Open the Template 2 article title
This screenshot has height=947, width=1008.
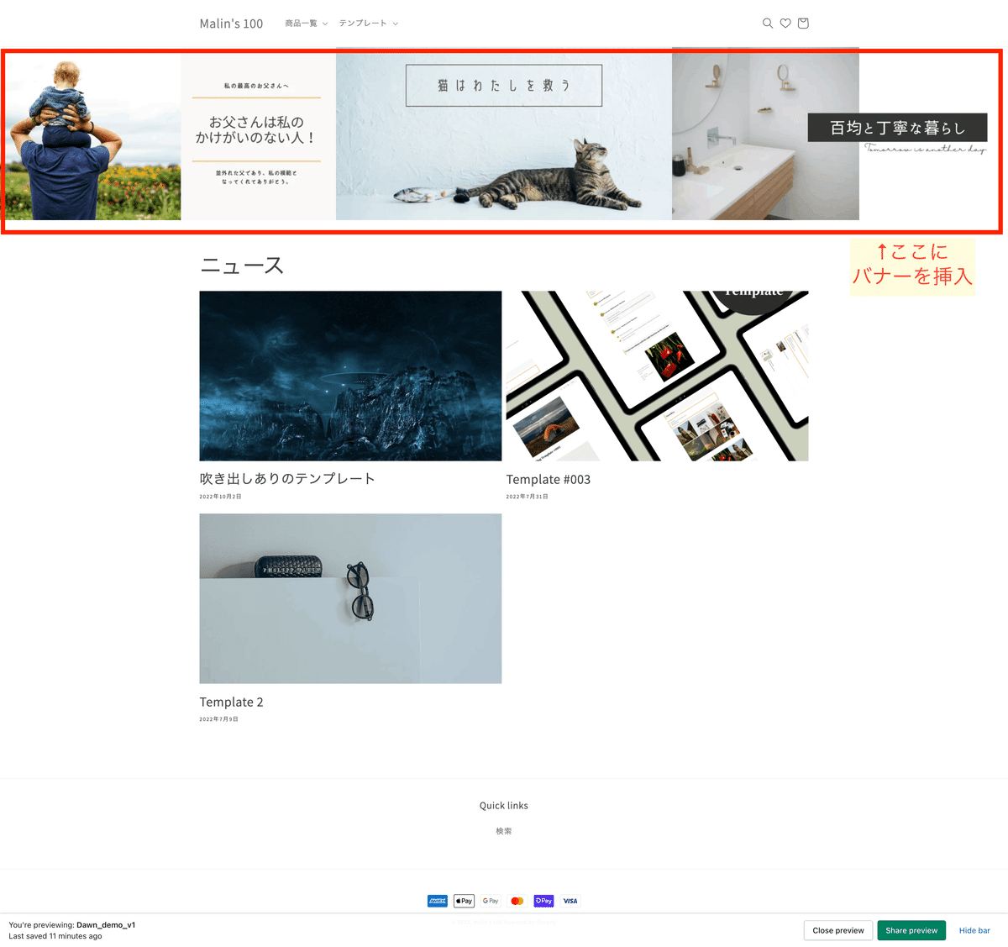(231, 702)
